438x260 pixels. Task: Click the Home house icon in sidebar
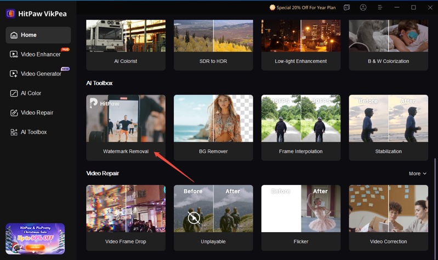click(x=14, y=35)
